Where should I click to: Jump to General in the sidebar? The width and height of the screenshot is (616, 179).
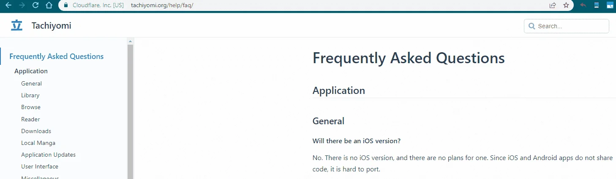pyautogui.click(x=31, y=83)
